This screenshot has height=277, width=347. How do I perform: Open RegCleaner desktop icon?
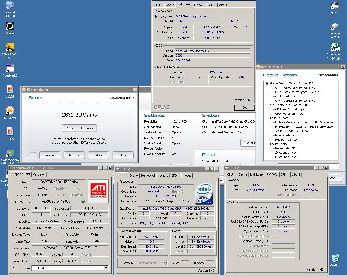pos(335,8)
